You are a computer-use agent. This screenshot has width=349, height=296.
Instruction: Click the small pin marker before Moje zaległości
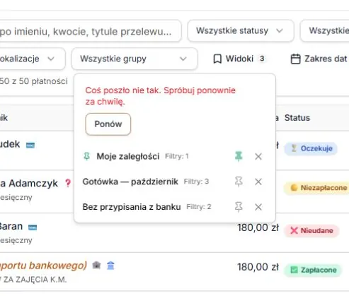87,156
